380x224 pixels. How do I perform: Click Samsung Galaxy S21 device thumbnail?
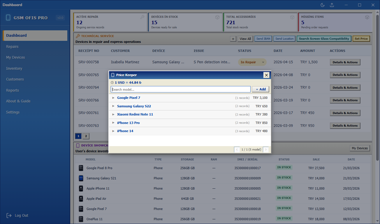(x=81, y=178)
